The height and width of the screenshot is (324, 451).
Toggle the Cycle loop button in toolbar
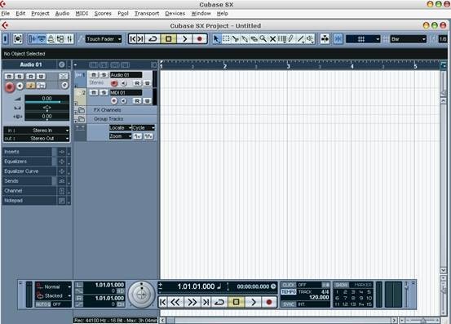(153, 39)
